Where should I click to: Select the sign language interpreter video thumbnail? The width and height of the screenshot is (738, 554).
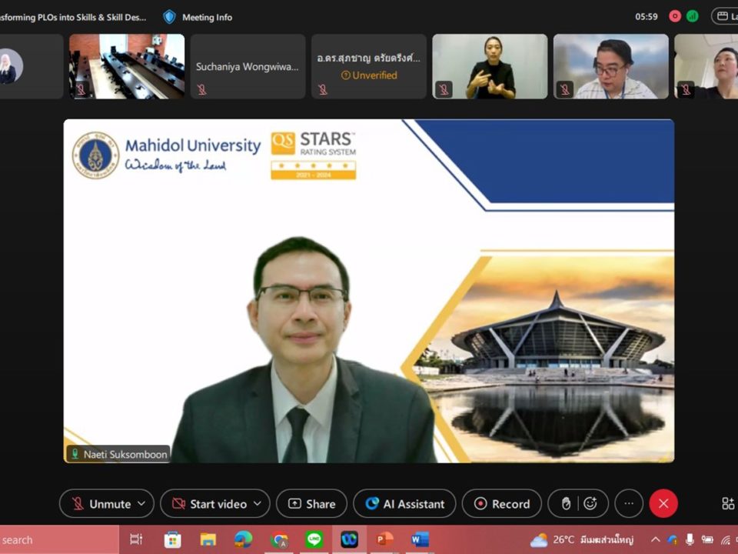pyautogui.click(x=490, y=67)
